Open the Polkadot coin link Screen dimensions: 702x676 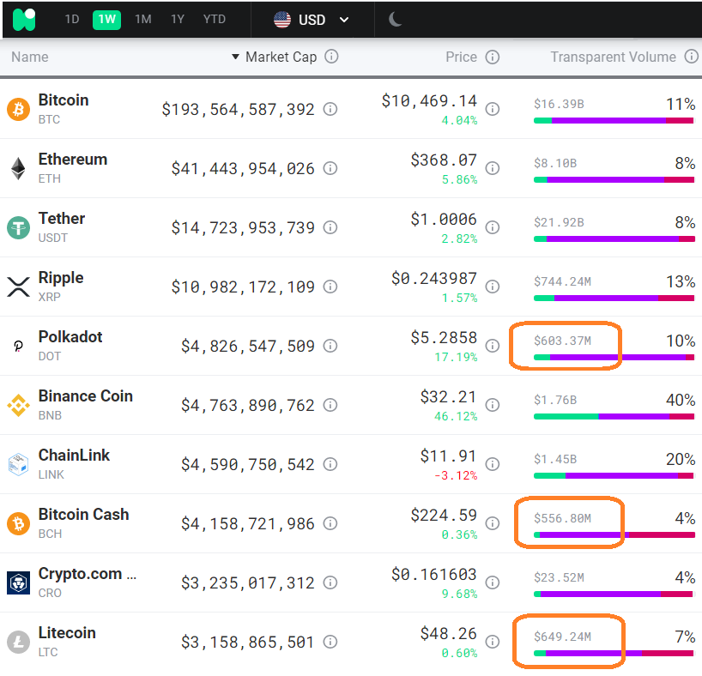coord(70,337)
